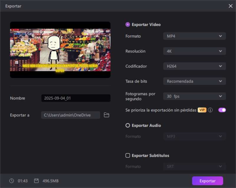This screenshot has width=236, height=188.
Task: Close the Exportar dialog
Action: point(230,6)
